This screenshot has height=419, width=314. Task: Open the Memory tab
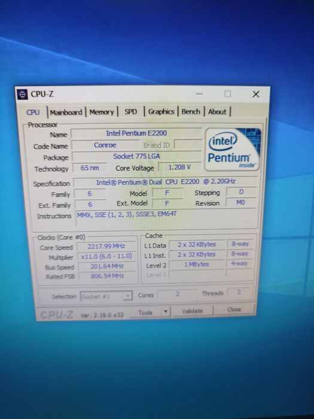click(102, 113)
